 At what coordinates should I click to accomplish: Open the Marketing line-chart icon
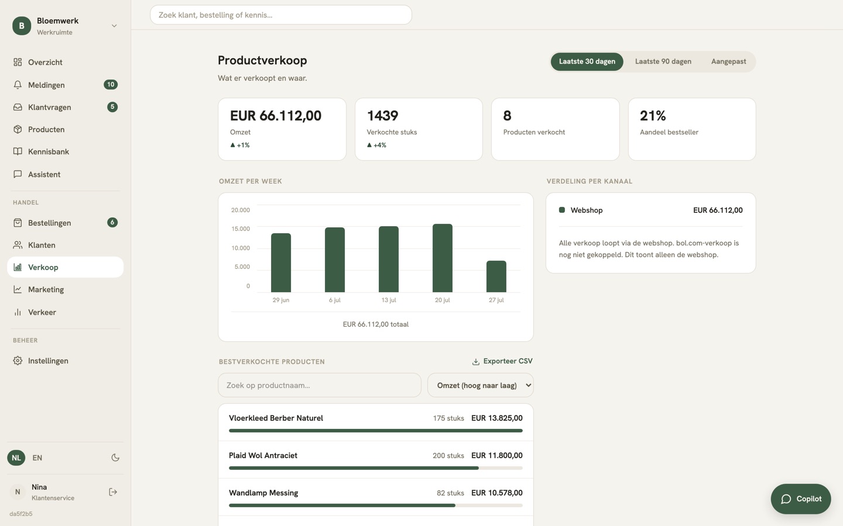pyautogui.click(x=18, y=289)
